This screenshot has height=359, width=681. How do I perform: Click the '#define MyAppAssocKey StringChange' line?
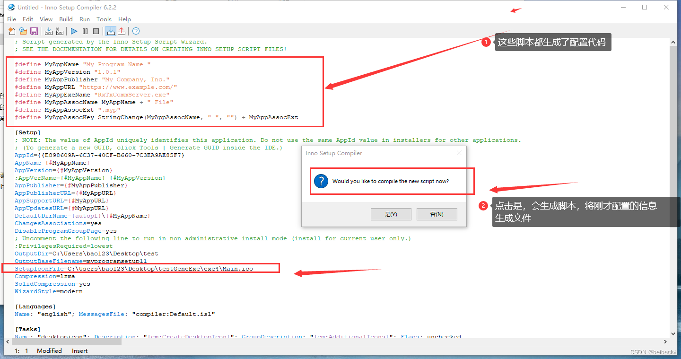point(157,117)
